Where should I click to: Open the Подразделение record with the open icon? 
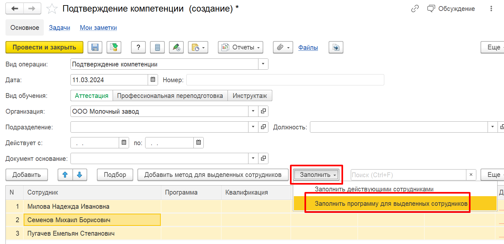point(263,127)
